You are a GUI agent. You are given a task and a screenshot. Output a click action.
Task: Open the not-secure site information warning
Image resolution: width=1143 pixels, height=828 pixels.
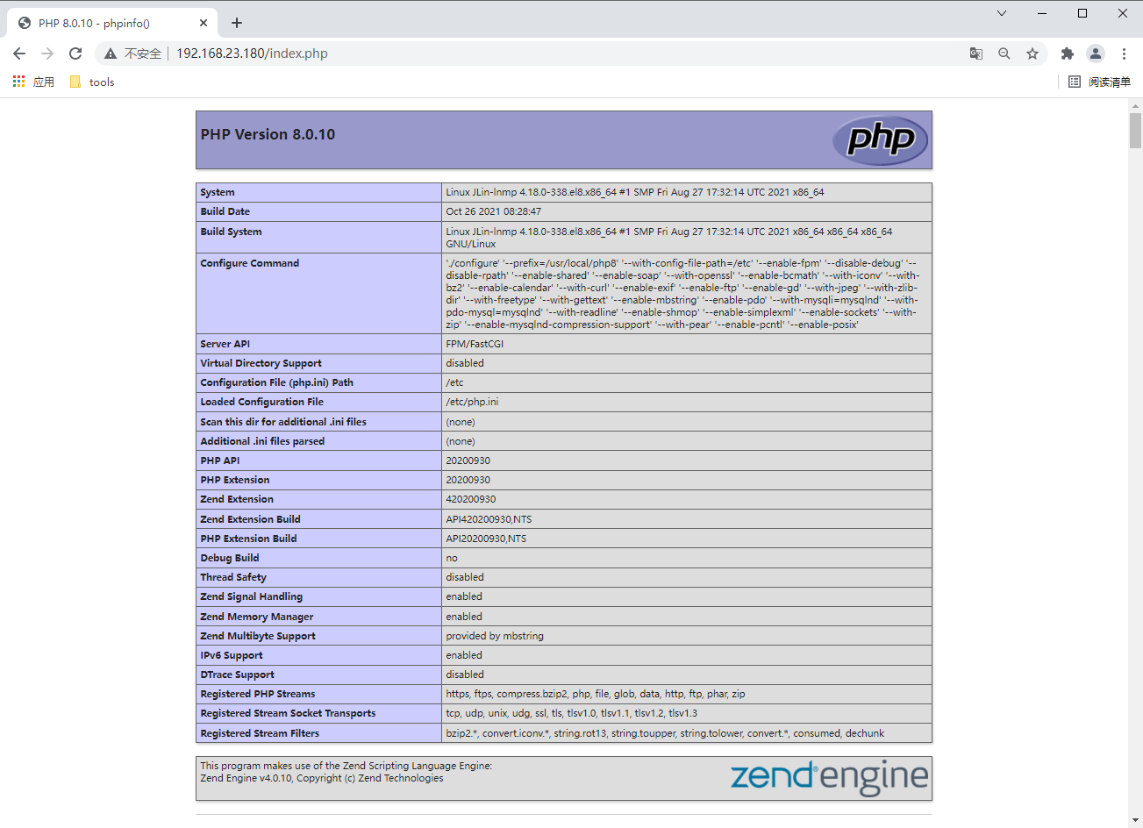pos(133,54)
